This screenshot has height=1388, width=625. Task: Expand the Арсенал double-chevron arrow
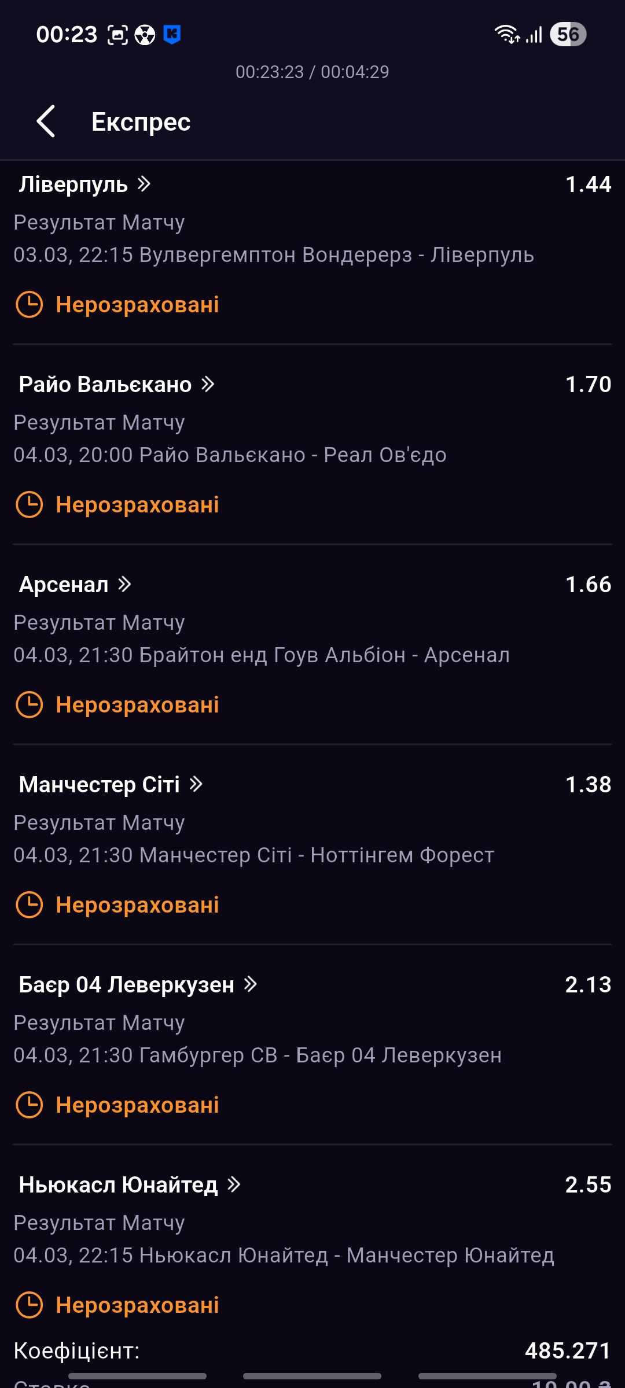pyautogui.click(x=124, y=585)
